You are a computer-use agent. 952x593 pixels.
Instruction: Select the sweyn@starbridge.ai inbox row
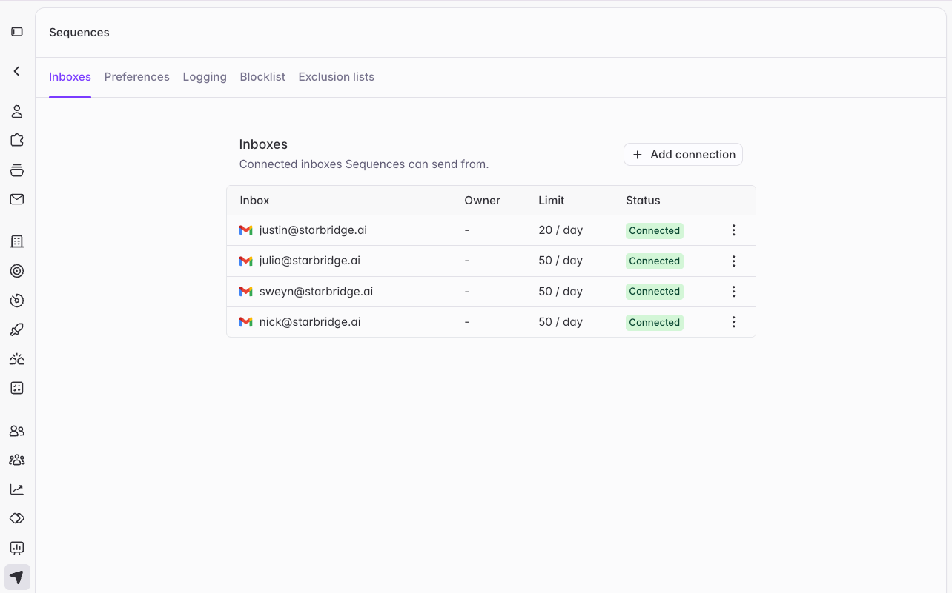point(491,292)
